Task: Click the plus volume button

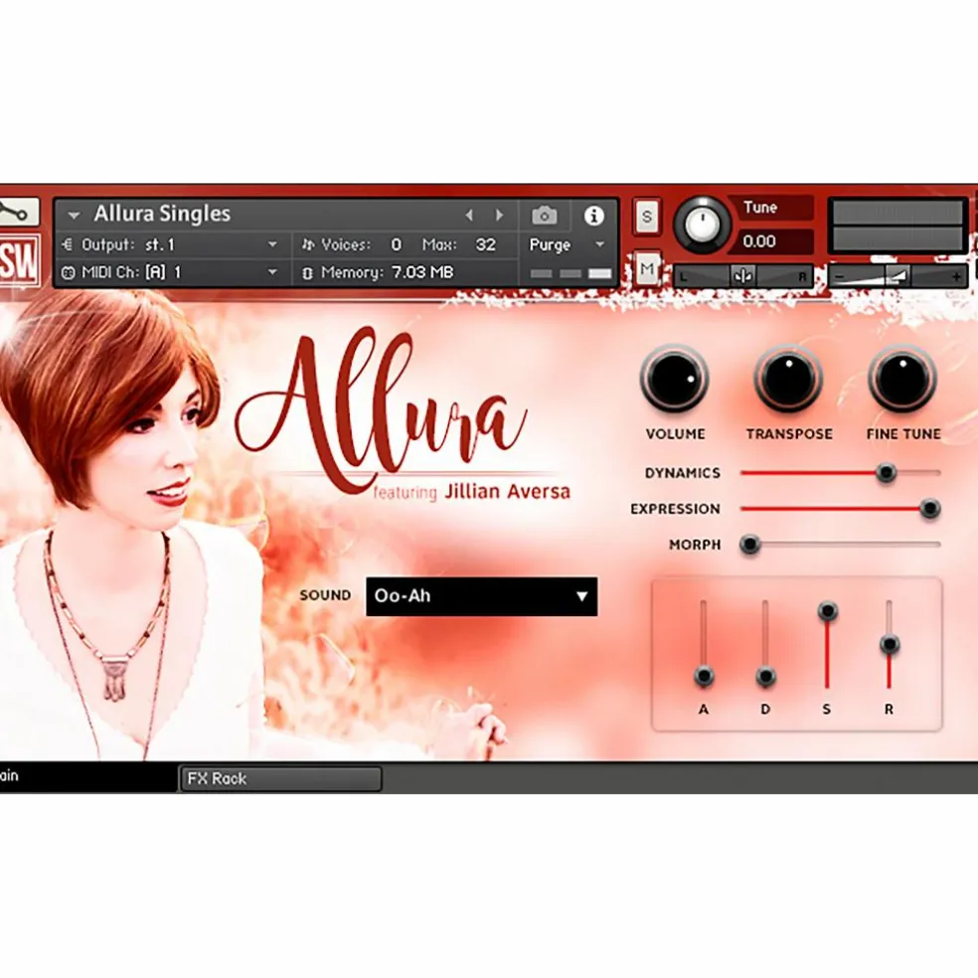Action: tap(956, 276)
